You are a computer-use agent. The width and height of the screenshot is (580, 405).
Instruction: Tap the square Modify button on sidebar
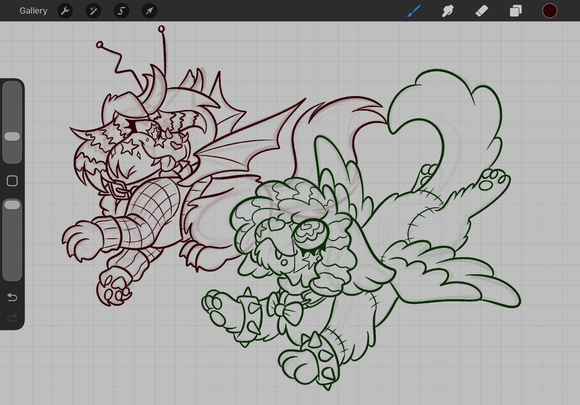pos(12,181)
